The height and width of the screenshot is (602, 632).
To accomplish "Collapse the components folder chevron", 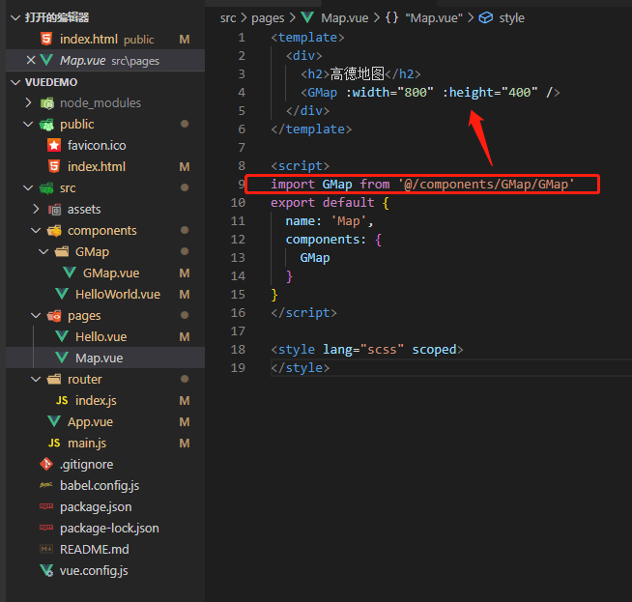I will [x=36, y=231].
